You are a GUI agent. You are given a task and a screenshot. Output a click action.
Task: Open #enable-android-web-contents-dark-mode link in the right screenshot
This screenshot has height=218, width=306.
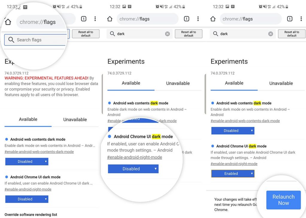click(x=245, y=121)
